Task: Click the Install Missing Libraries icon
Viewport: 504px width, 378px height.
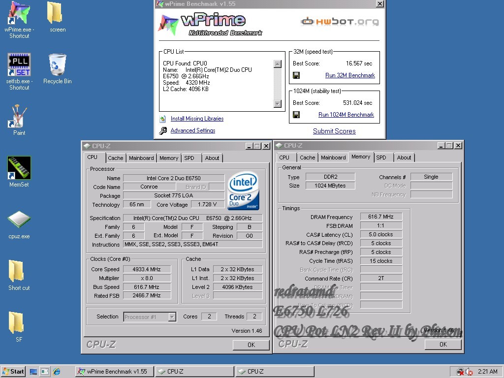Action: pos(162,119)
